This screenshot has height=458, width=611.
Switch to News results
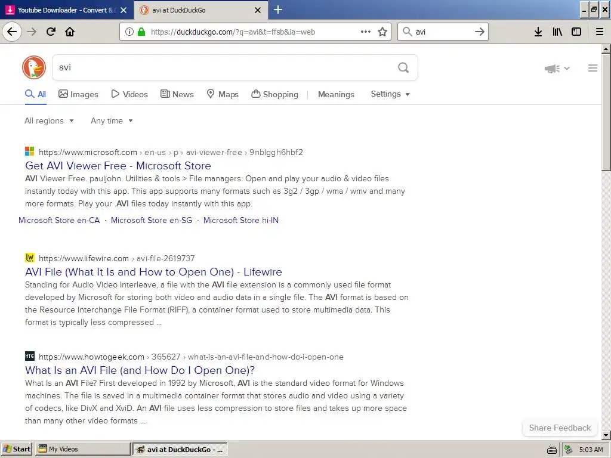point(177,94)
